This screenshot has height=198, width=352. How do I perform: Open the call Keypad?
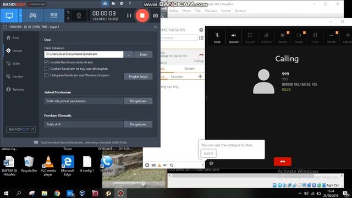[x=250, y=37]
